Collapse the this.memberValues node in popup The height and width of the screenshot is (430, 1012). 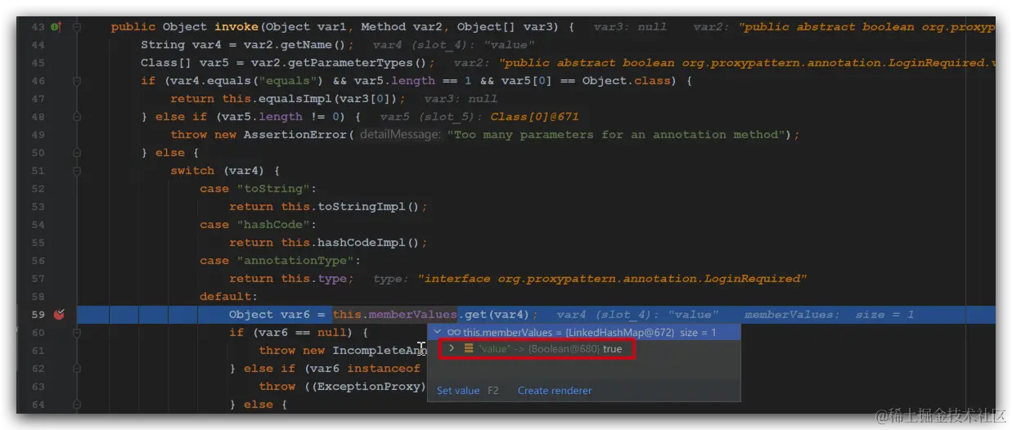[x=437, y=333]
